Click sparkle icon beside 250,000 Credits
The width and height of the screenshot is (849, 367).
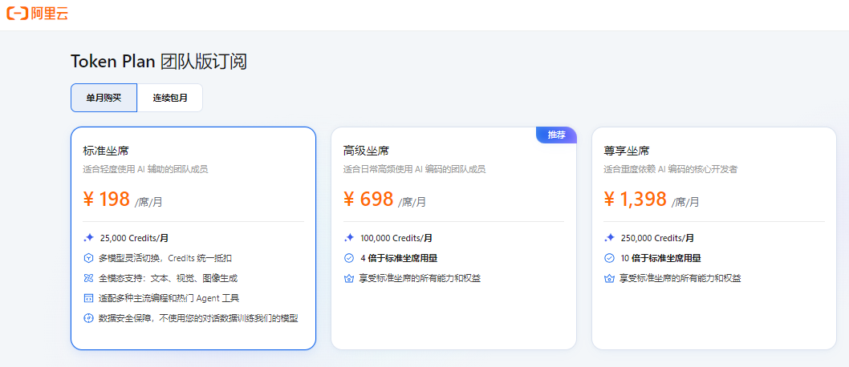point(609,238)
